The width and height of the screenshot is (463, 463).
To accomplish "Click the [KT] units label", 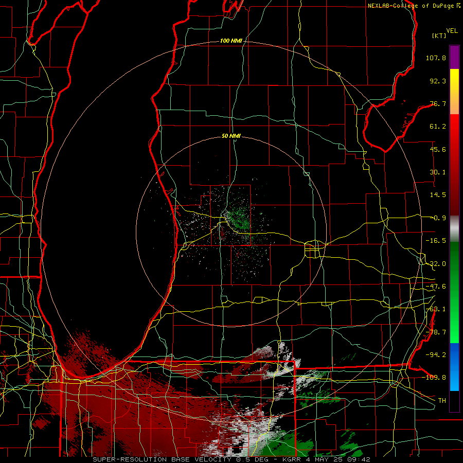I will pos(439,35).
